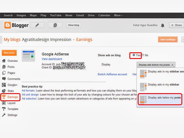The height and width of the screenshot is (138, 184).
Task: Click the Posts sidebar icon
Action: click(4, 67)
